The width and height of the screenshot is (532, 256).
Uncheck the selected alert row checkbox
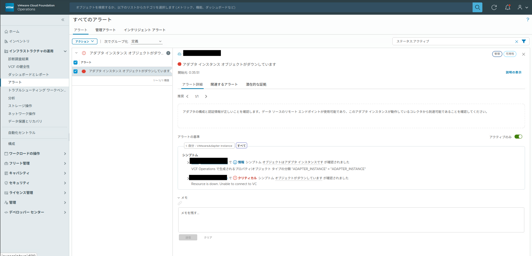pyautogui.click(x=76, y=71)
